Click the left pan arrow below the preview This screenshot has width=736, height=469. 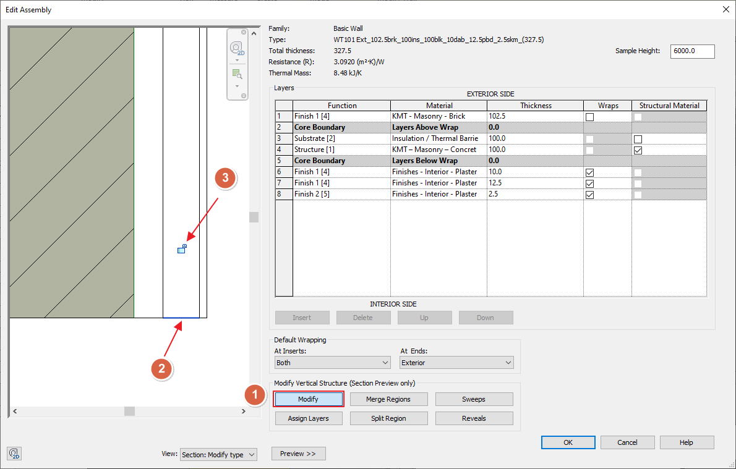point(14,411)
